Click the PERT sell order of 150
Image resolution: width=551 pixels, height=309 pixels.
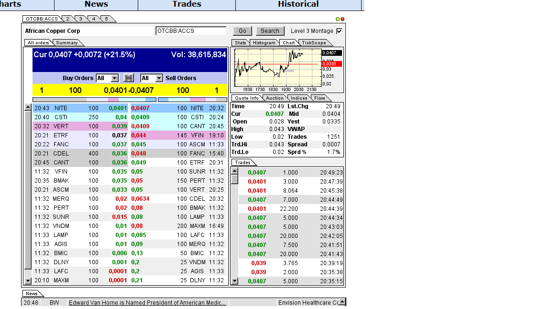click(178, 181)
